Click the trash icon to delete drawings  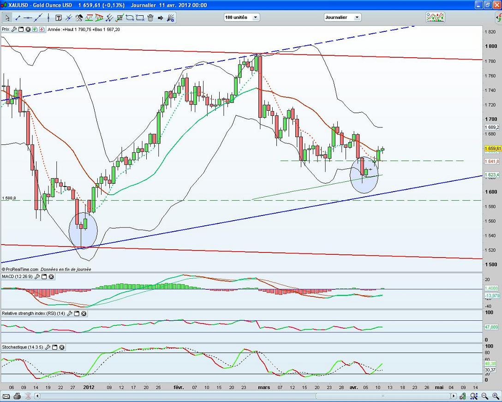tap(150, 18)
